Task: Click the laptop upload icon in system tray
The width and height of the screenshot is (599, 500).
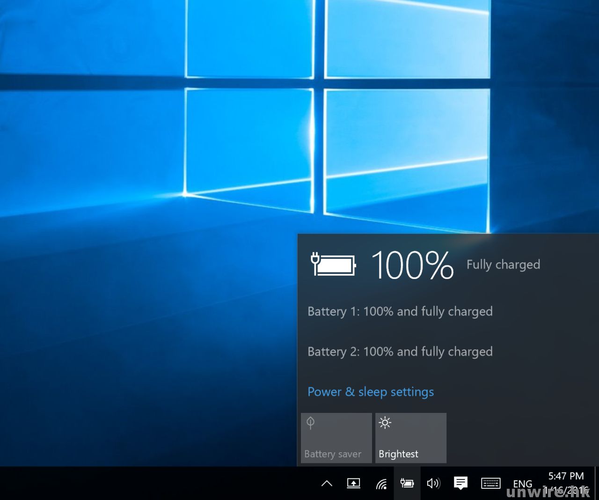Action: tap(353, 484)
